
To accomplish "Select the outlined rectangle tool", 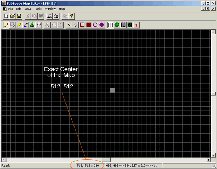I will [82, 25].
